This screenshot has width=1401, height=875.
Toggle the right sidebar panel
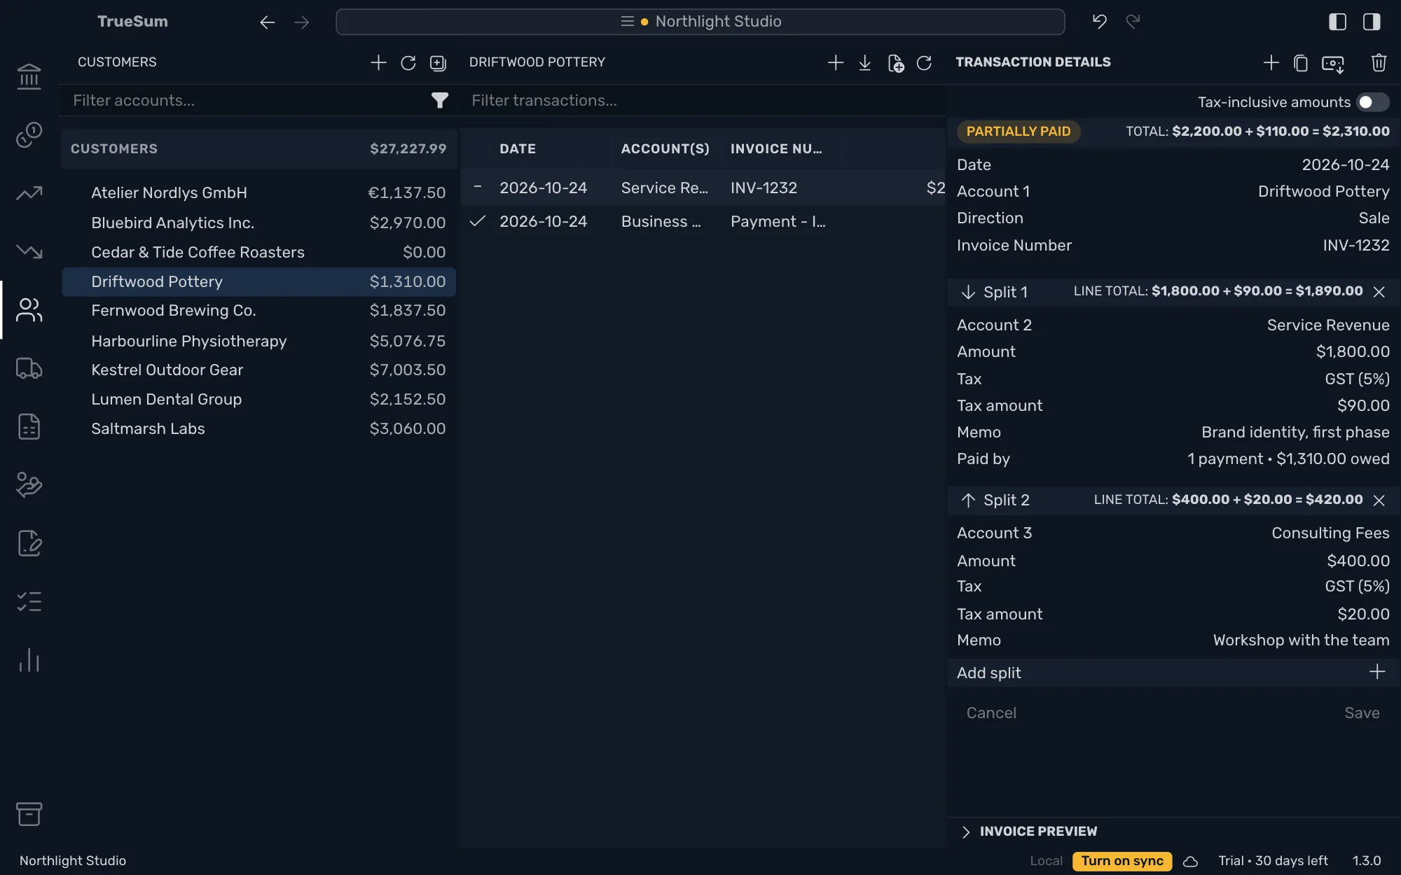tap(1372, 22)
